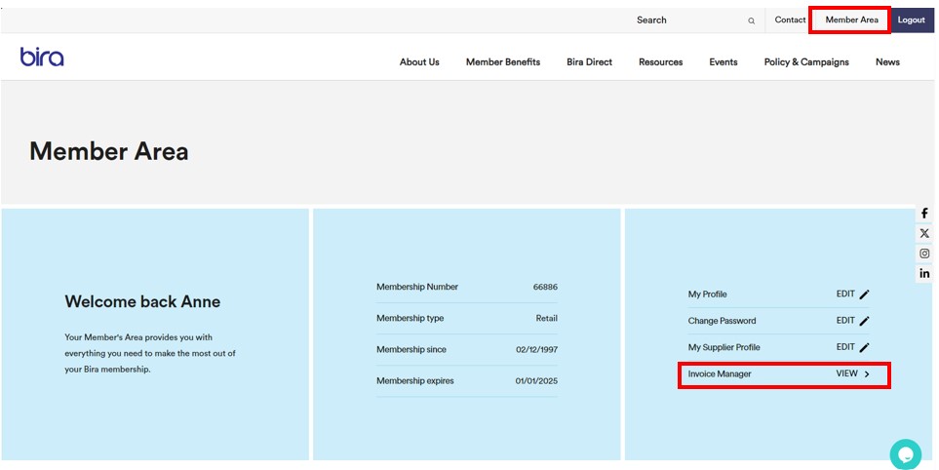
Task: Click the search magnifier icon
Action: click(x=751, y=20)
